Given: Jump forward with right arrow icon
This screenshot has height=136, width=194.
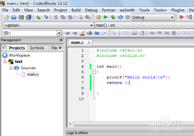Looking at the screenshot, I should [75, 33].
